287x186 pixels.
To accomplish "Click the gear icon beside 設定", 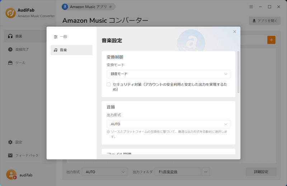I will coord(10,142).
